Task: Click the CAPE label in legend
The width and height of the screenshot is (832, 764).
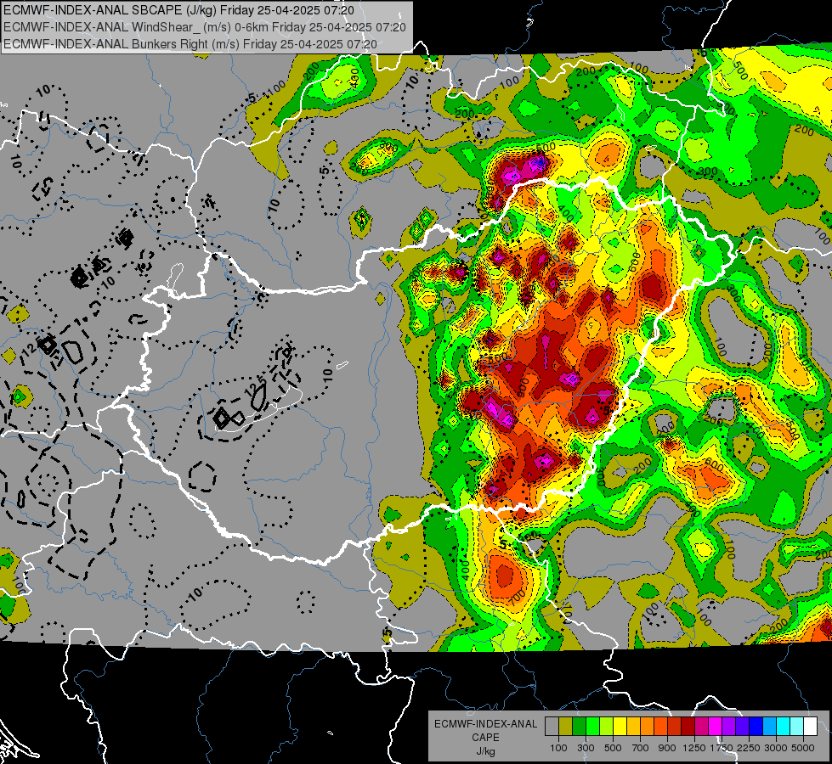Action: coord(485,737)
